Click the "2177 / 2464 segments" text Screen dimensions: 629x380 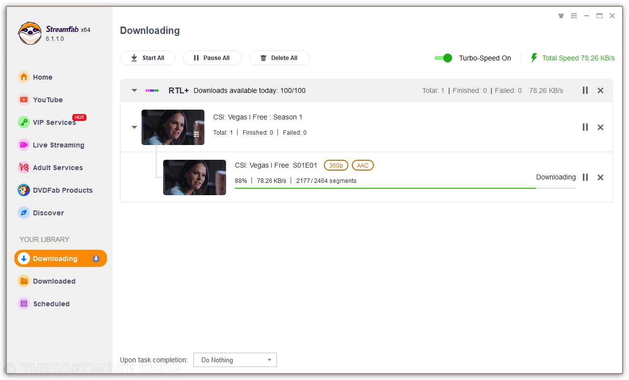click(x=326, y=180)
